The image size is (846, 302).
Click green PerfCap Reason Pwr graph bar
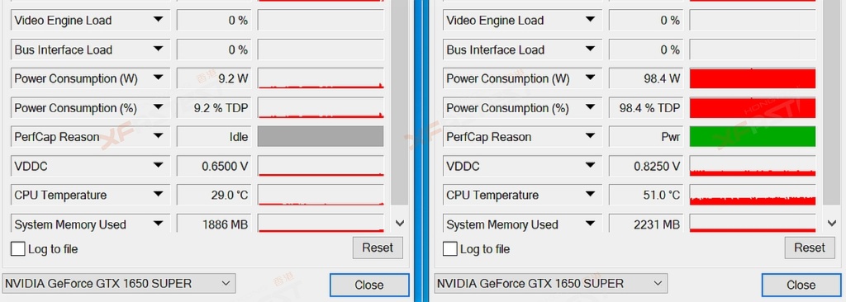[753, 137]
